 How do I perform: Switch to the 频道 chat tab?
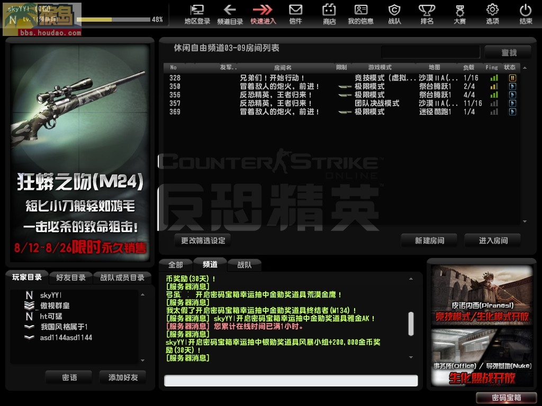coord(210,264)
